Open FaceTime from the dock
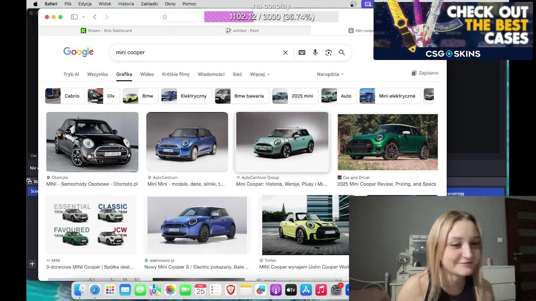The height and width of the screenshot is (301, 536). click(x=186, y=290)
